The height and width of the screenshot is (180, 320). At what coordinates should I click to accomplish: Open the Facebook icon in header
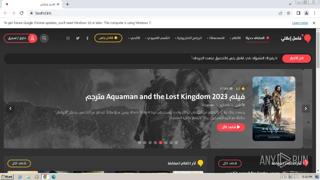coord(87,38)
